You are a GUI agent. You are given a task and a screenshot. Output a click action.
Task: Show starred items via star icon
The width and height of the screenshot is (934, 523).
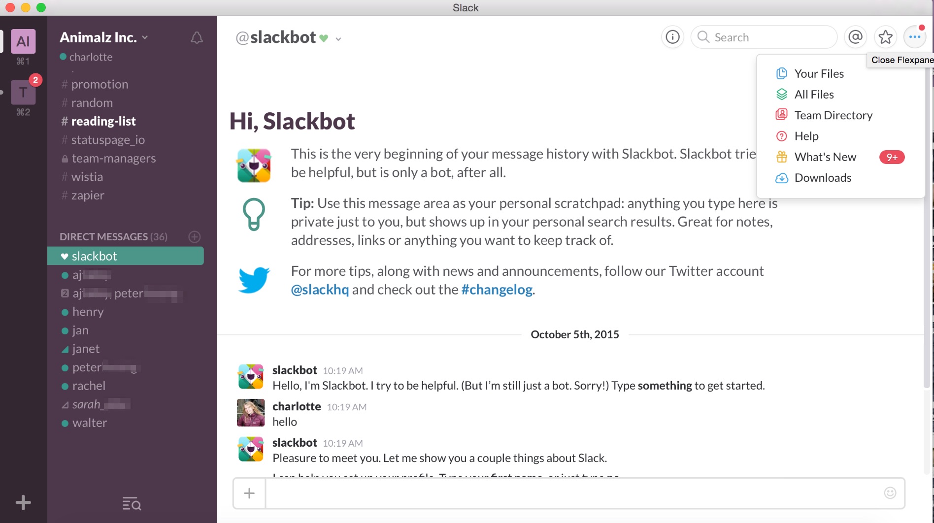click(x=885, y=37)
